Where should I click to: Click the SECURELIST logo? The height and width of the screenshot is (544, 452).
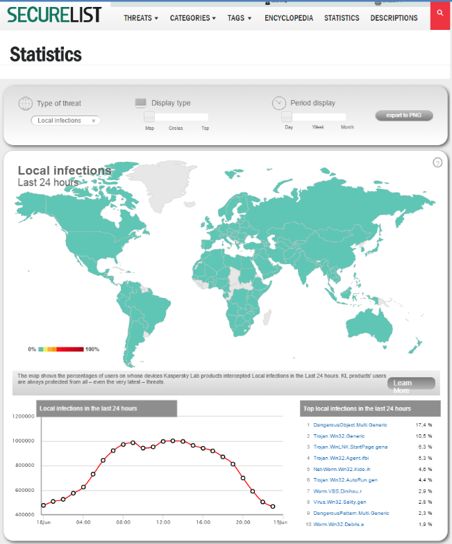coord(54,15)
